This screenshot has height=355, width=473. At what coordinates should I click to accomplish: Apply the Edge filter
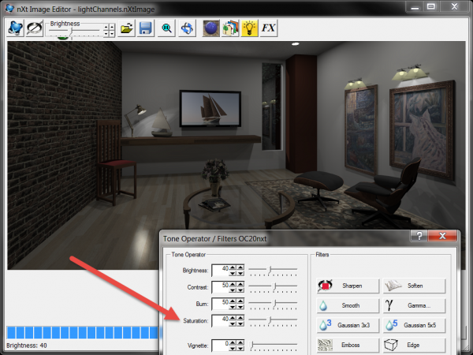pos(414,345)
